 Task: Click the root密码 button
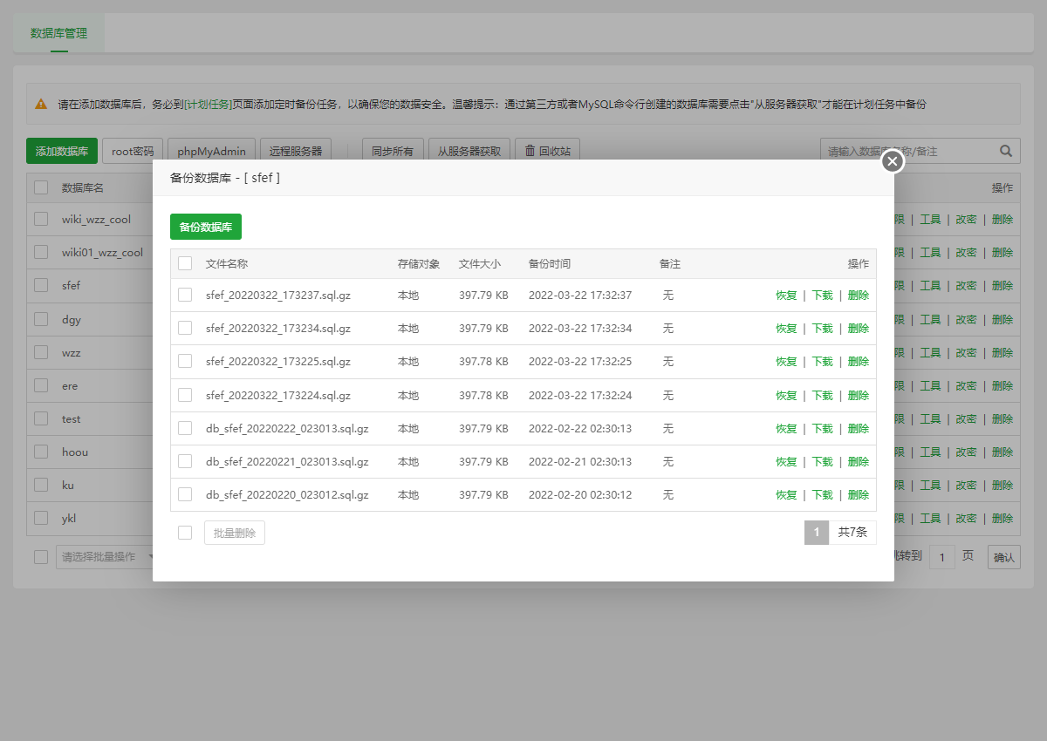133,151
